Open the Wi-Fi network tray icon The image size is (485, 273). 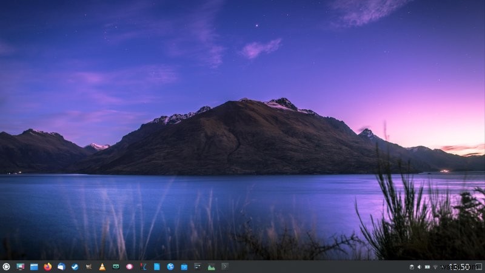[x=435, y=267]
